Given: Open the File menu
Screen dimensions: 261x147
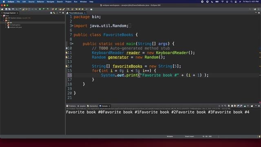Looking at the screenshot, I should pos(18,2).
